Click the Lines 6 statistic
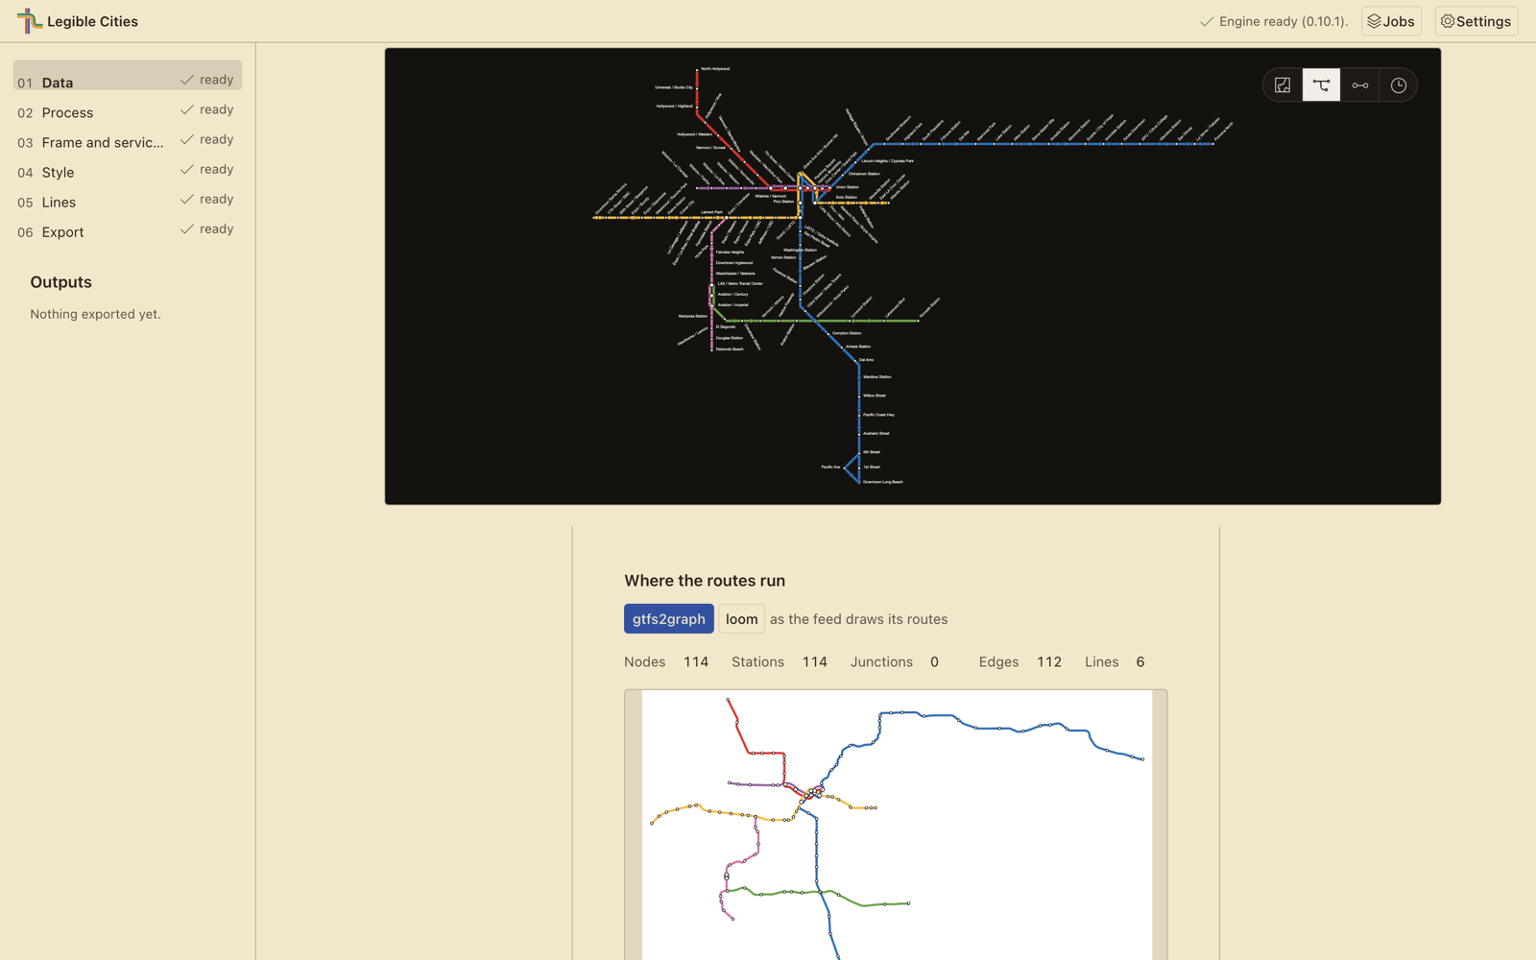This screenshot has height=960, width=1536. 1115,662
